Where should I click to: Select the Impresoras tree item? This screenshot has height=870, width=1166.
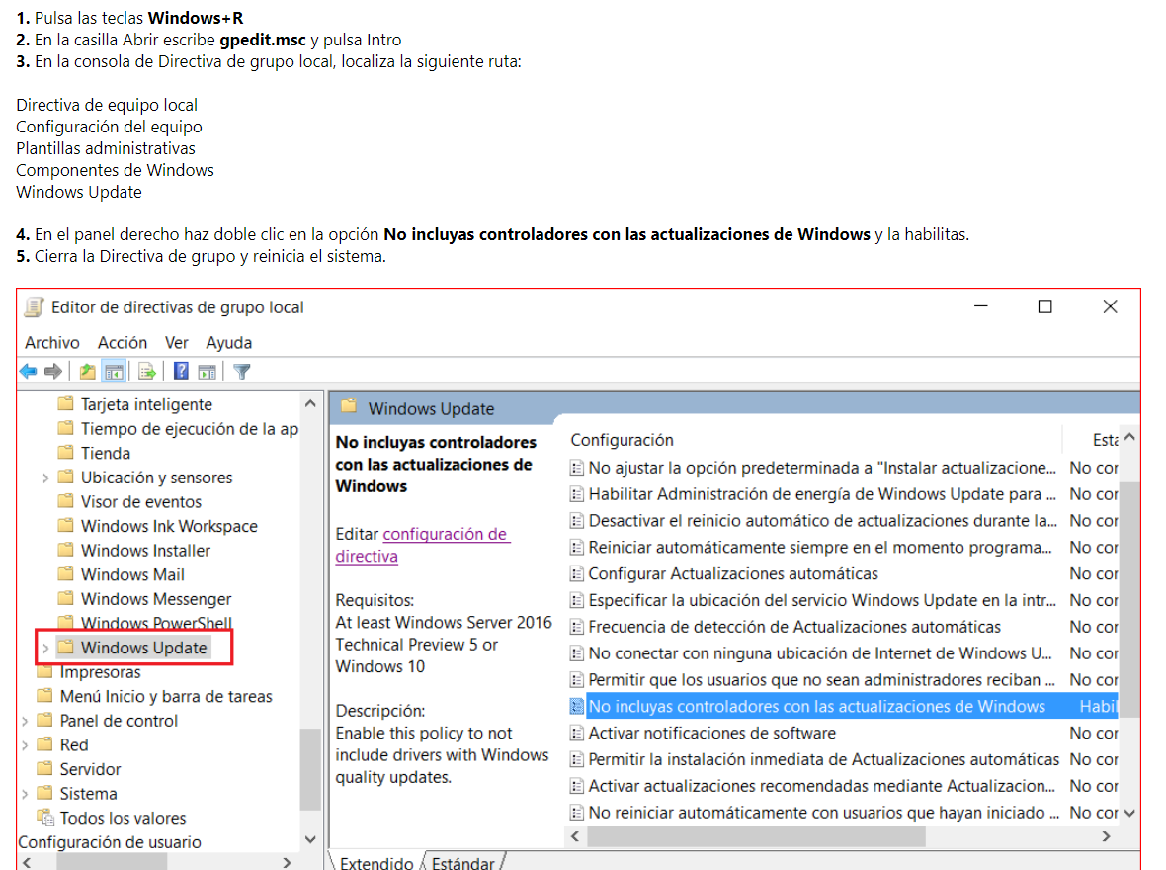101,672
